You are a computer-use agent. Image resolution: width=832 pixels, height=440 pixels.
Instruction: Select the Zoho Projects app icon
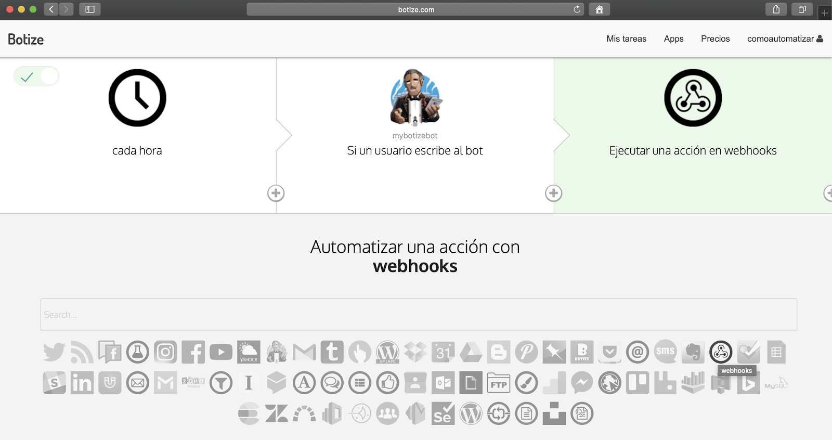click(x=193, y=382)
